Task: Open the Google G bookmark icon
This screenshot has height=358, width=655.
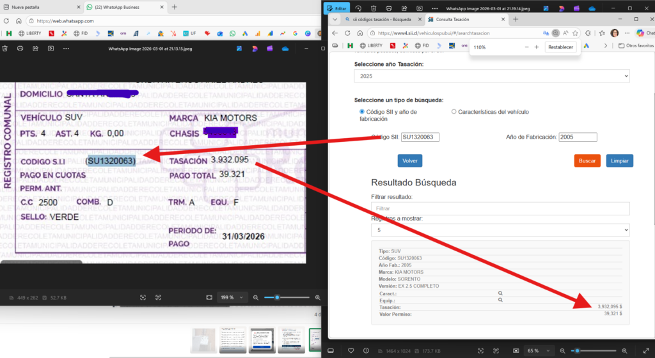Action: (295, 33)
